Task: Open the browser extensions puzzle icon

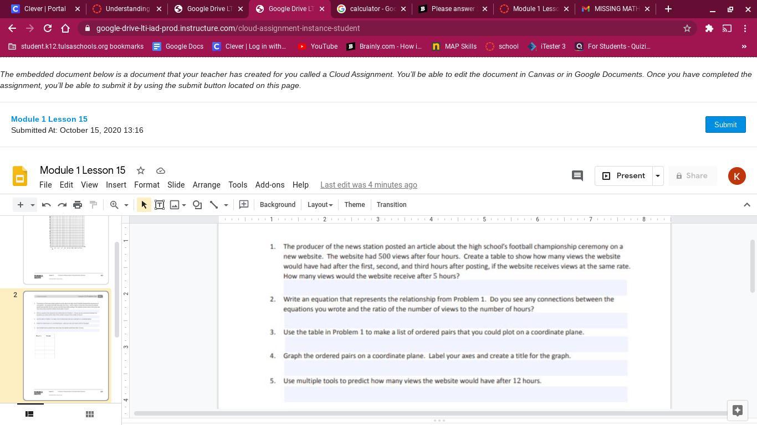Action: (x=709, y=28)
